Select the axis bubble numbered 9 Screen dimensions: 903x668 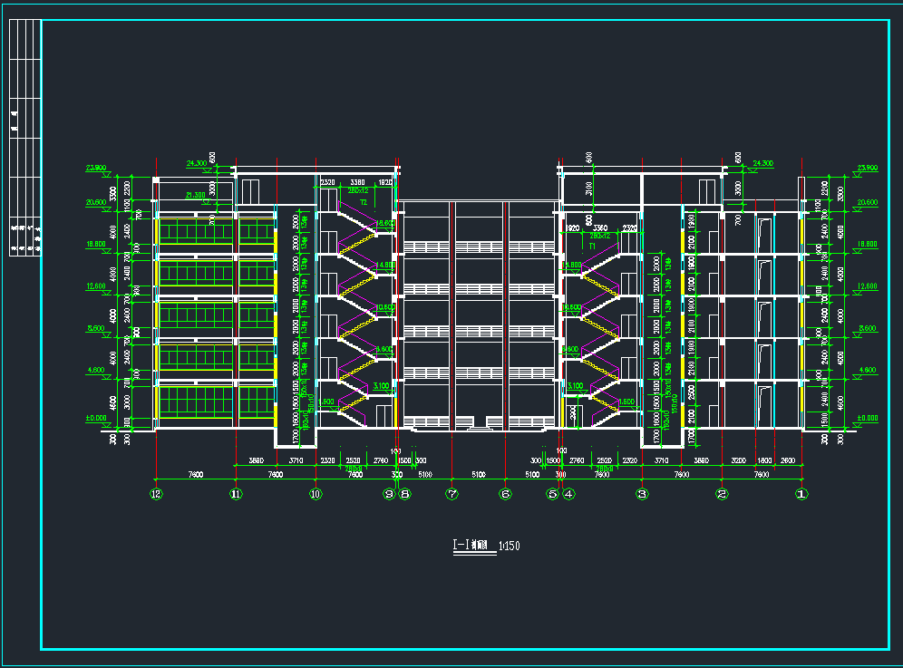[x=389, y=494]
